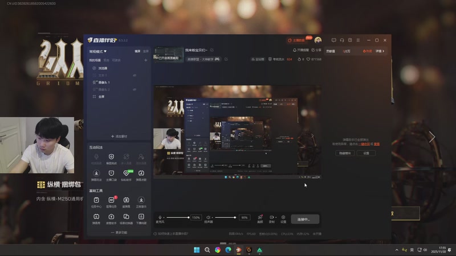Image resolution: width=456 pixels, height=256 pixels.
Task: Open the 美颜 beauty filter icon
Action: (x=260, y=219)
